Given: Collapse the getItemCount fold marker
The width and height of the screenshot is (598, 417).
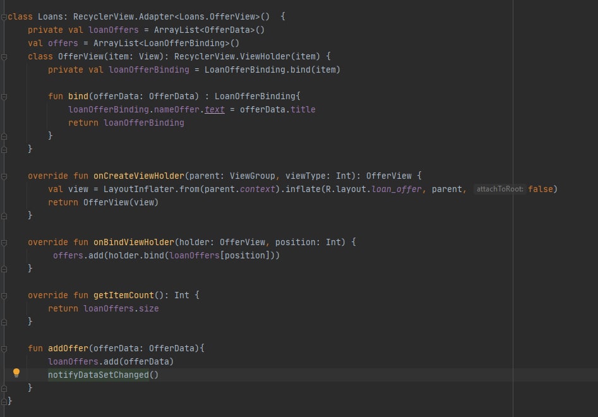Looking at the screenshot, I should 4,296.
